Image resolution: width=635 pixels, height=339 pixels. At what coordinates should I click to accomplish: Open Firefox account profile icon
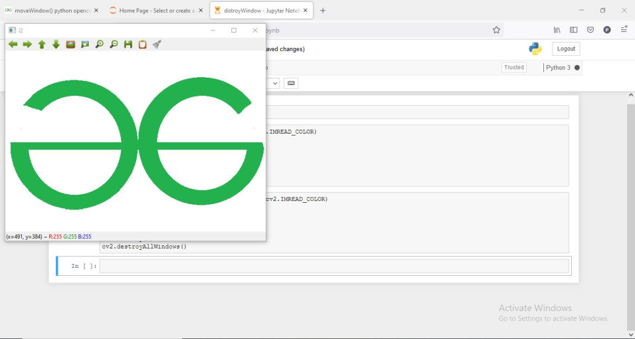[606, 30]
